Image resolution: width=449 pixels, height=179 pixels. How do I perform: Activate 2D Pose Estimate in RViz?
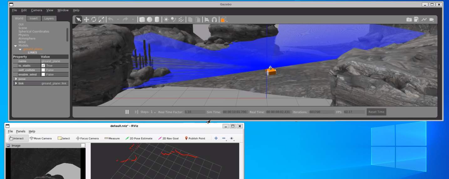(139, 138)
